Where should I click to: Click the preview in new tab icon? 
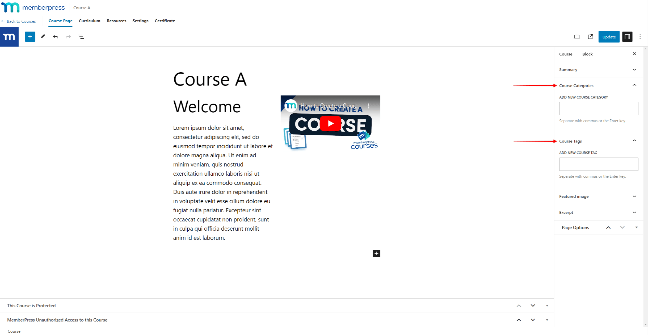(589, 37)
